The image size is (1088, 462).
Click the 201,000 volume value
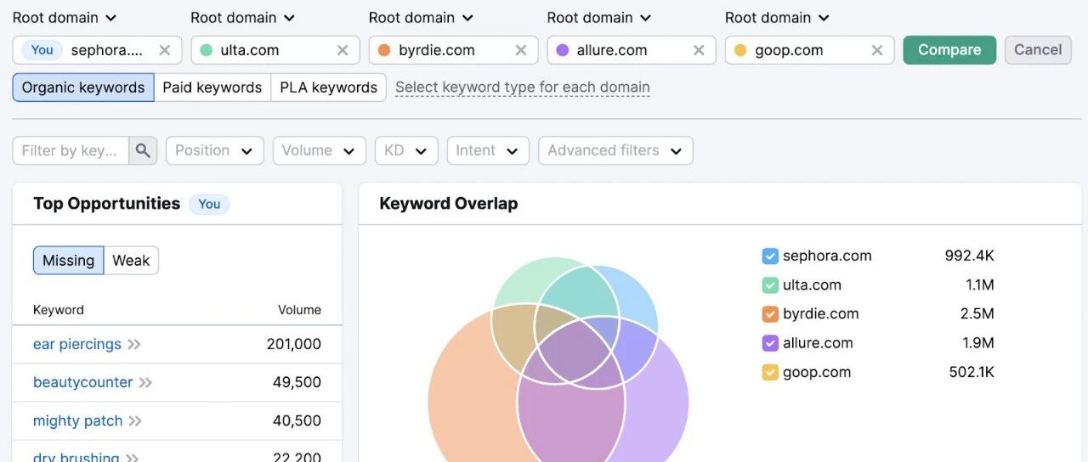pos(294,344)
